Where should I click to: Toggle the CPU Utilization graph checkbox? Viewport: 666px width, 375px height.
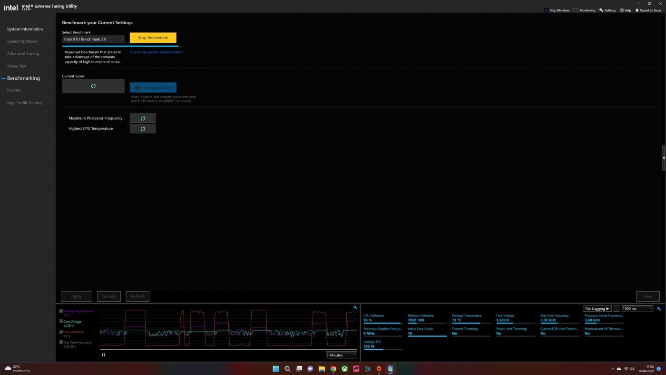61,332
